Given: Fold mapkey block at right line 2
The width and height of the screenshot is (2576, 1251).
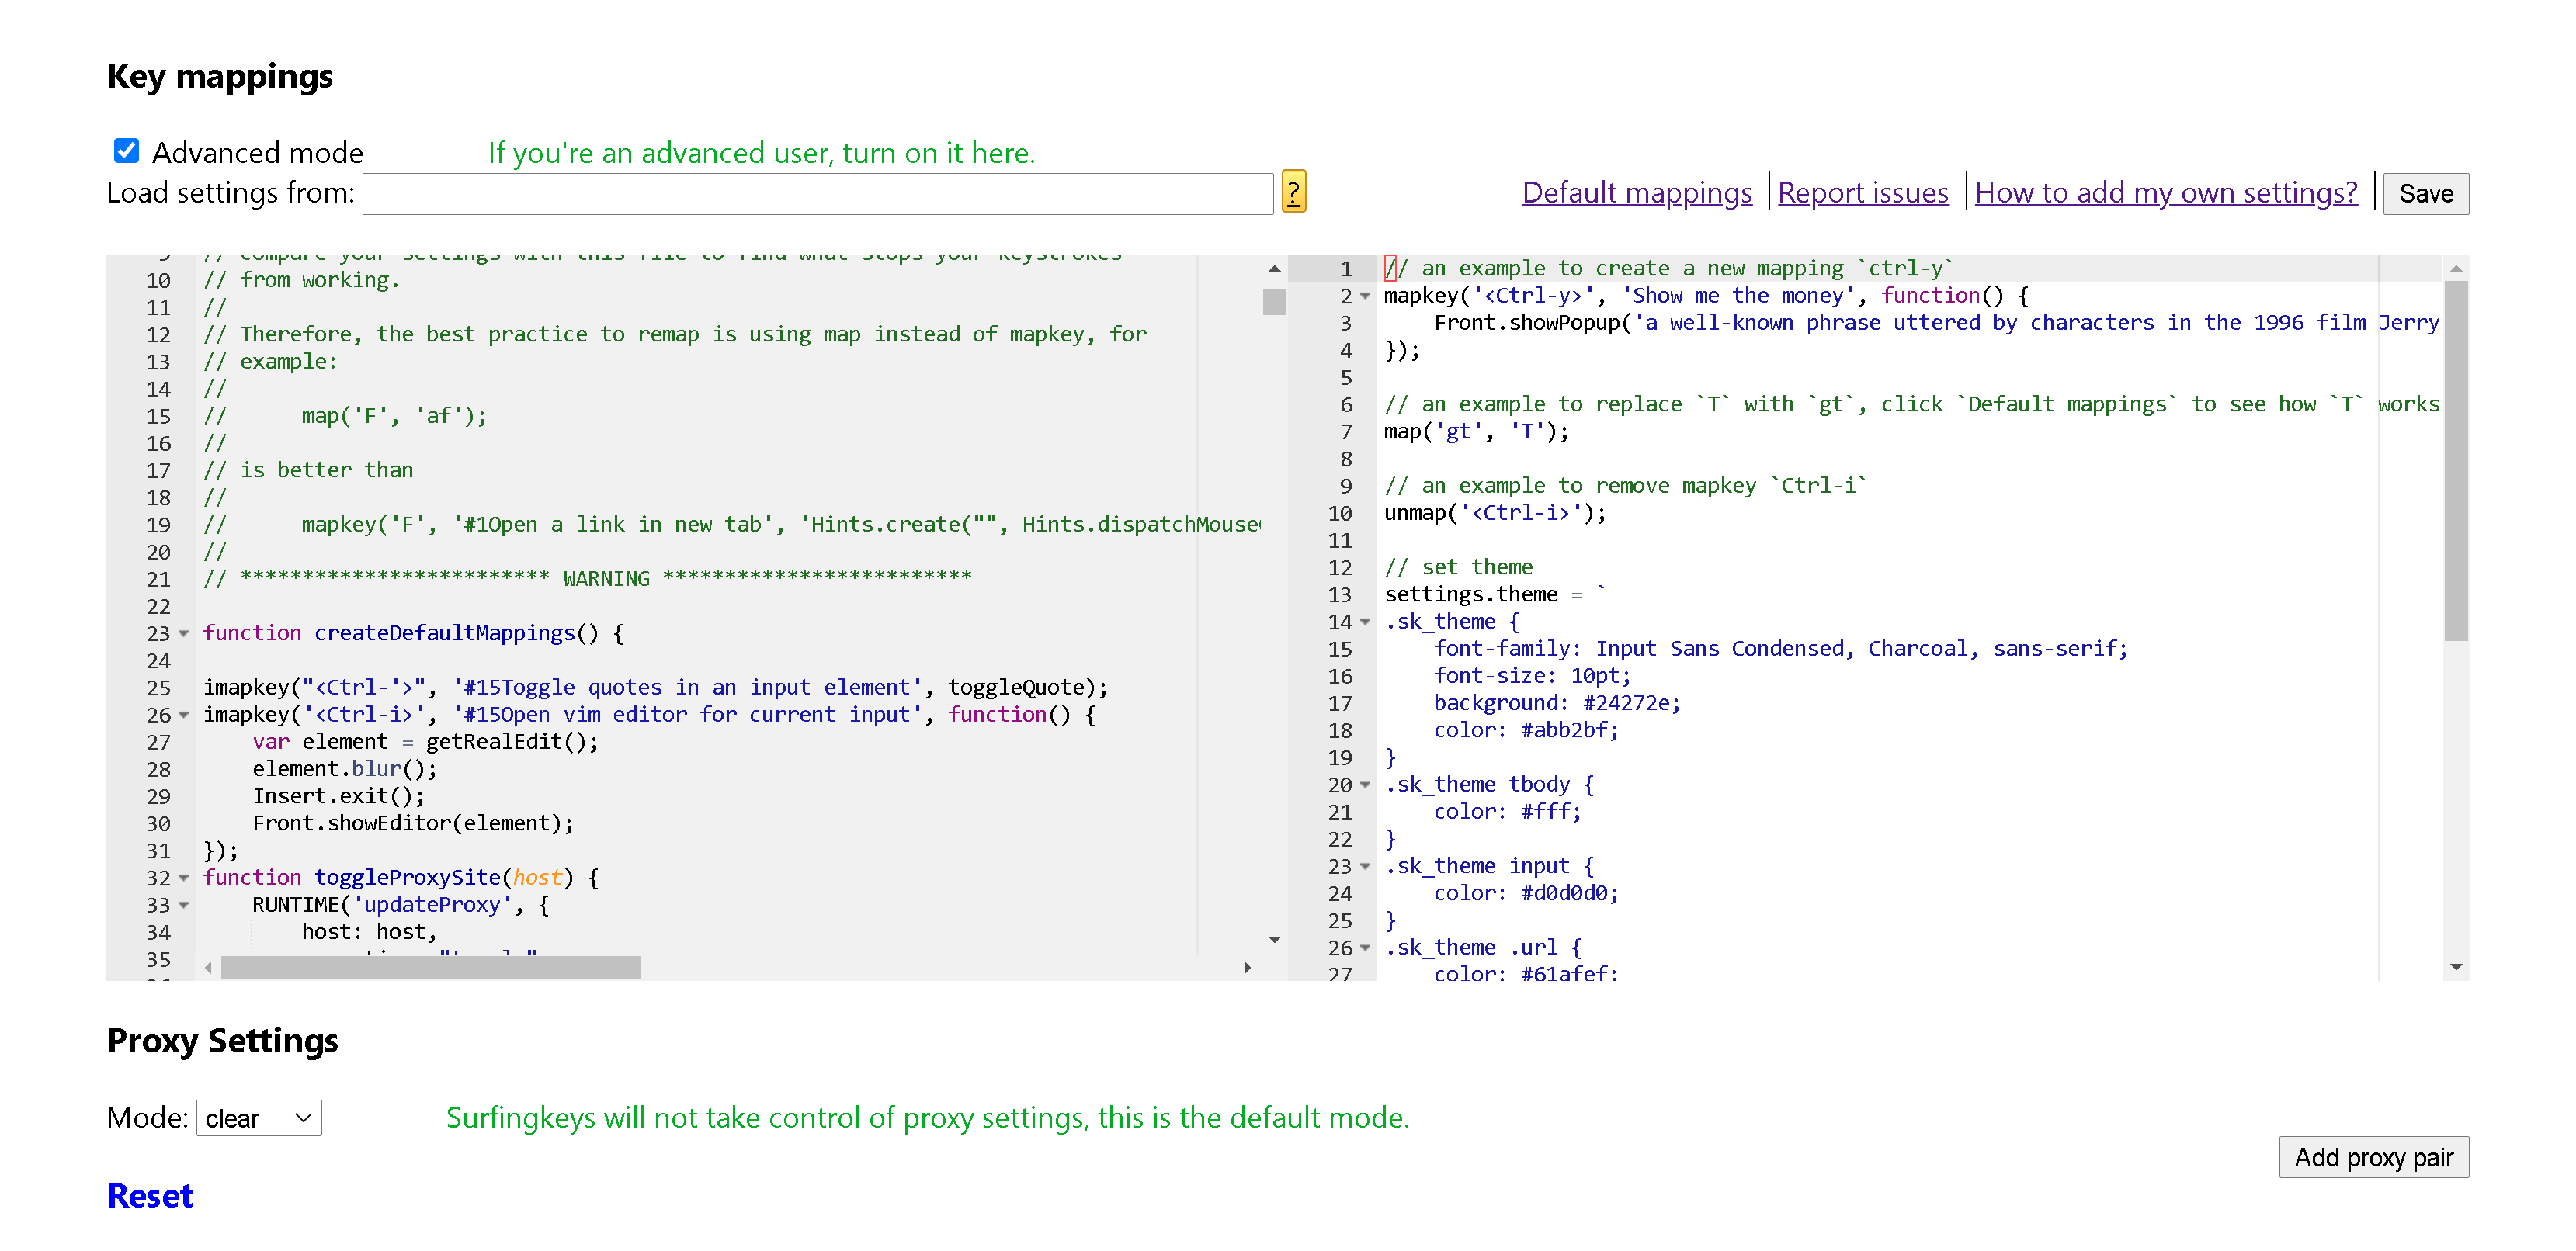Looking at the screenshot, I should coord(1365,296).
